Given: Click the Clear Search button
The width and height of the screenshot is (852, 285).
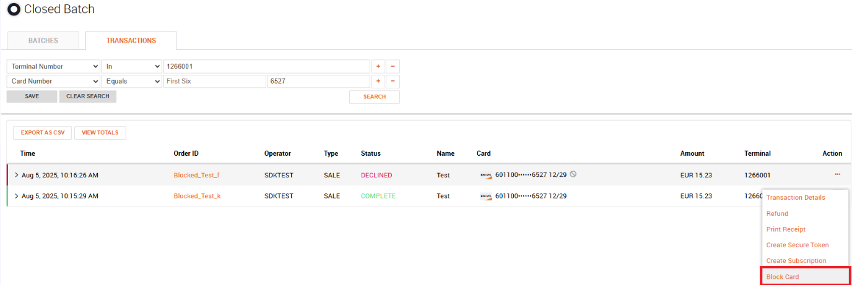Looking at the screenshot, I should click(x=88, y=96).
